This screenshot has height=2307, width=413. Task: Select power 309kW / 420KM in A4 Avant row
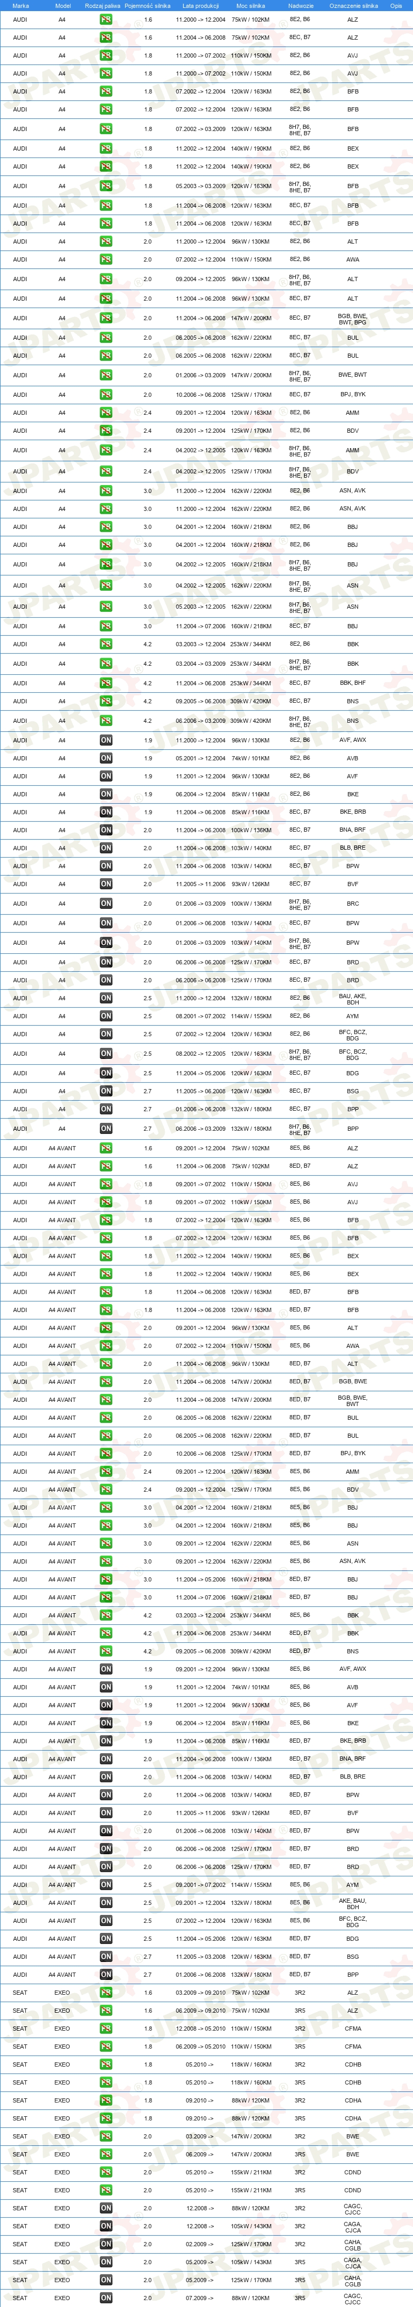251,1651
